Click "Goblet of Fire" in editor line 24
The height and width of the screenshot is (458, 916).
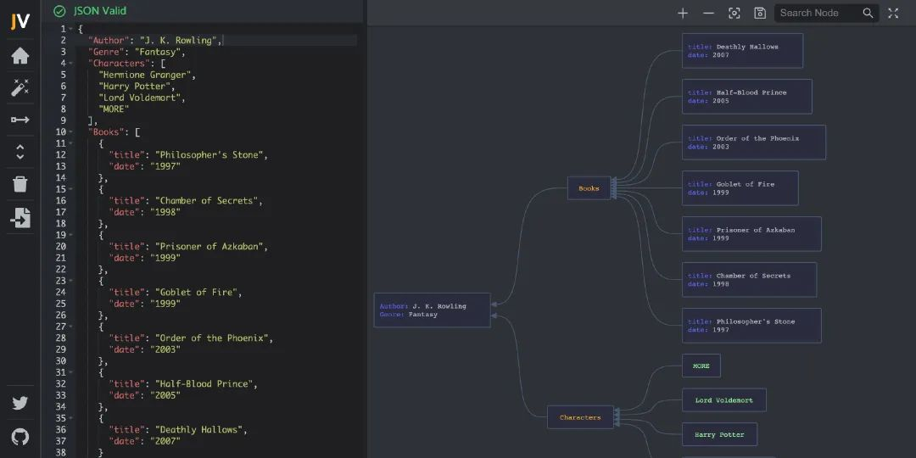point(194,292)
